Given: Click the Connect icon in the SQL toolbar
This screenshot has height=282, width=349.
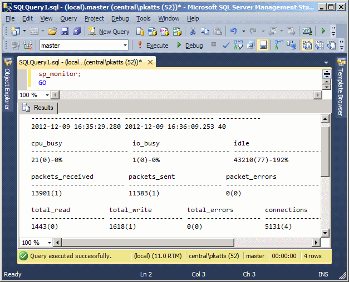Looking at the screenshot, I should 16,46.
